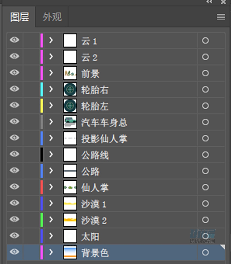Switch to the 外观 tab
231x264 pixels.
[51, 16]
